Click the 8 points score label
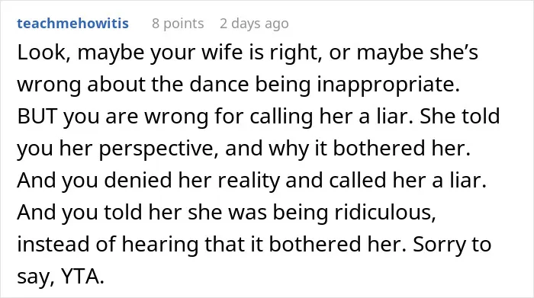The height and width of the screenshot is (298, 534). coord(178,24)
